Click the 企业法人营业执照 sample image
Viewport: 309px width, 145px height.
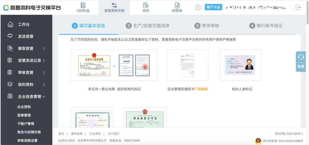click(x=94, y=65)
